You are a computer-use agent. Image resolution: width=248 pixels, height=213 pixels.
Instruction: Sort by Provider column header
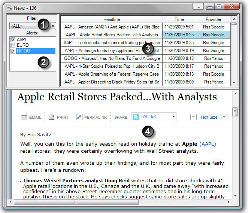pos(214,19)
